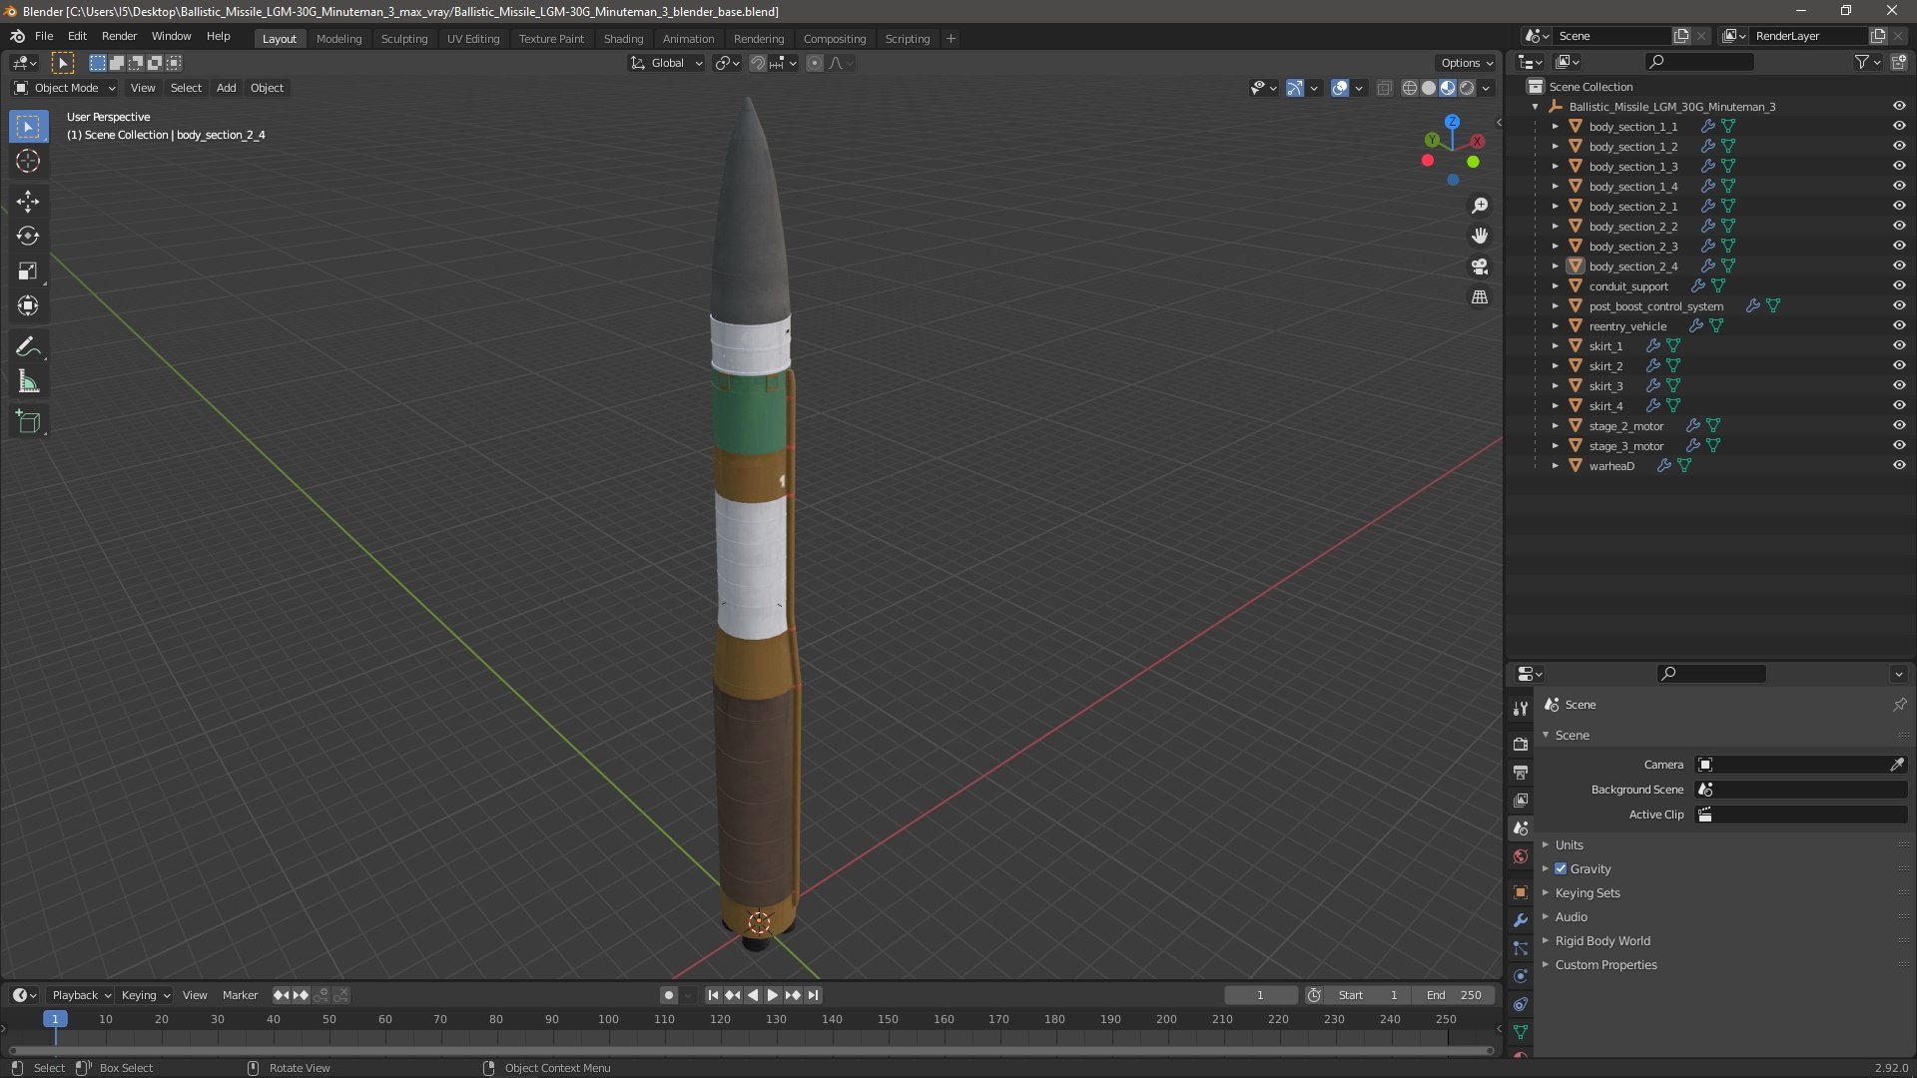The width and height of the screenshot is (1917, 1078).
Task: Hide stage_2_motor in viewport
Action: 1898,425
